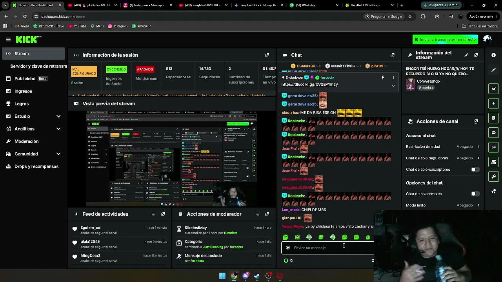Open Acciones de moderador filter options
This screenshot has width=502, height=282.
[x=258, y=214]
